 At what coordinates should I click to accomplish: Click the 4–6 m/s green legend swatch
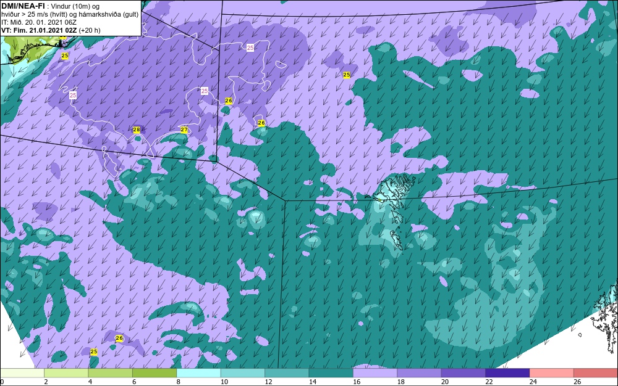111,373
